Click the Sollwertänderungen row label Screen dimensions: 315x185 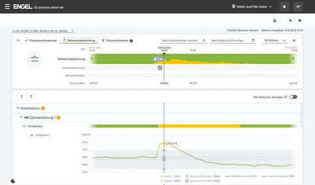tap(74, 68)
